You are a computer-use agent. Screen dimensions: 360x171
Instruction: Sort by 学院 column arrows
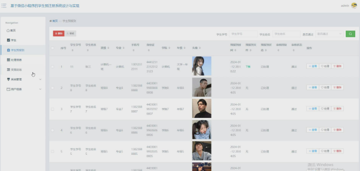(x=169, y=48)
